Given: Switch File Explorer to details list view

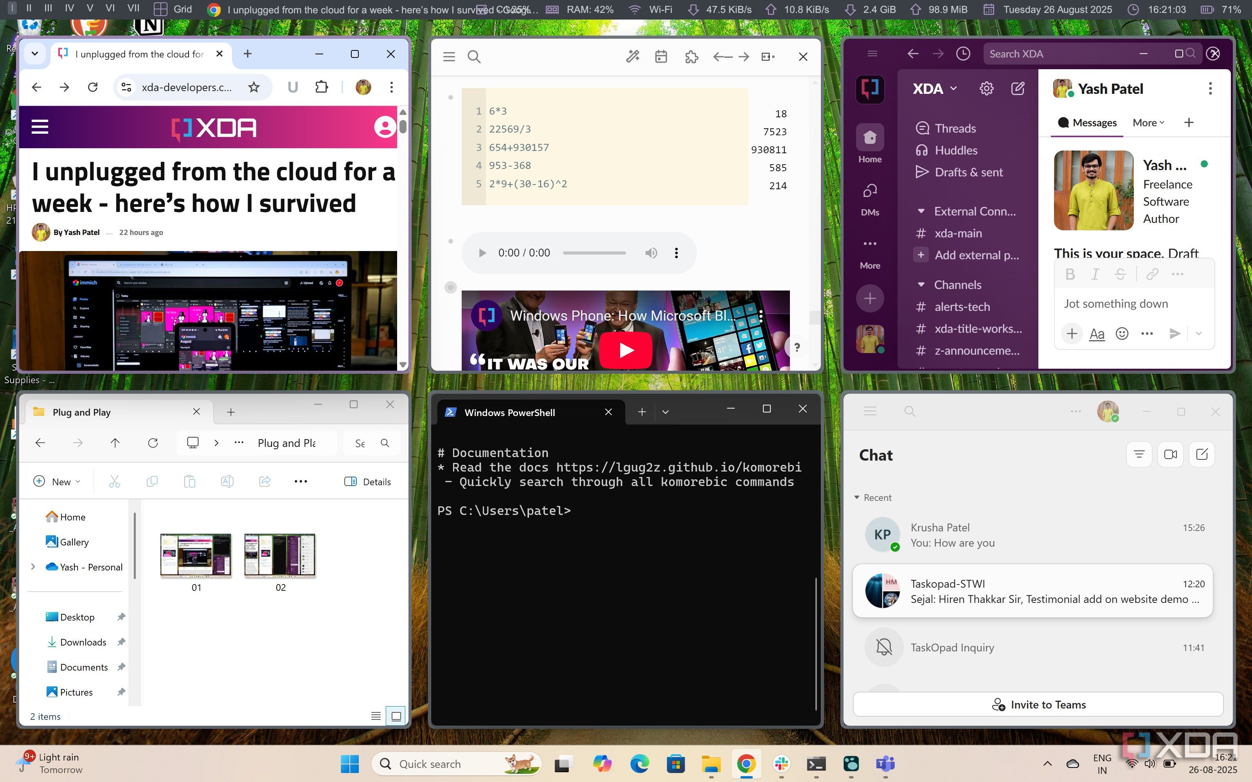Looking at the screenshot, I should coord(376,716).
